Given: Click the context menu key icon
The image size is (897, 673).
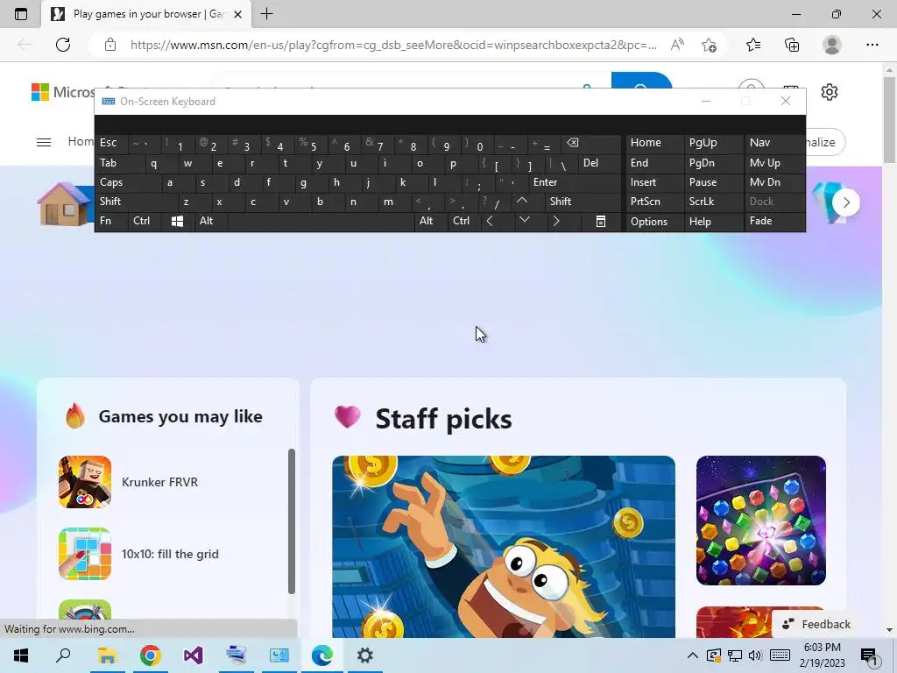Looking at the screenshot, I should click(x=600, y=221).
